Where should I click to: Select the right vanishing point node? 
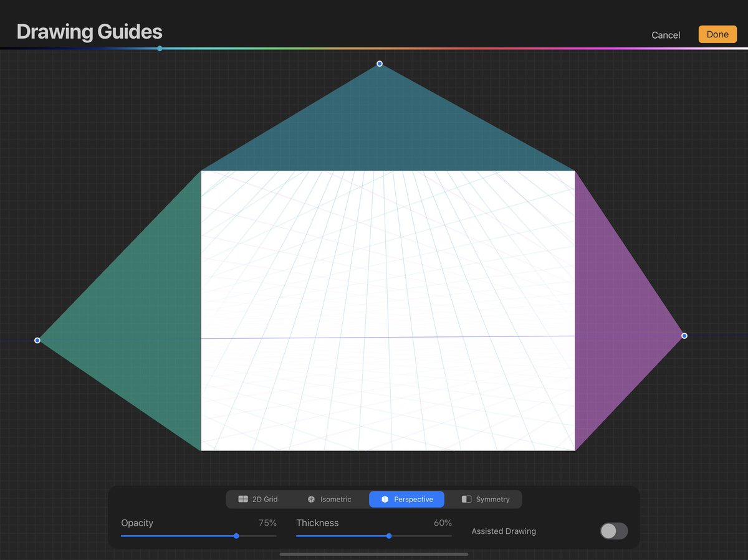click(x=684, y=336)
